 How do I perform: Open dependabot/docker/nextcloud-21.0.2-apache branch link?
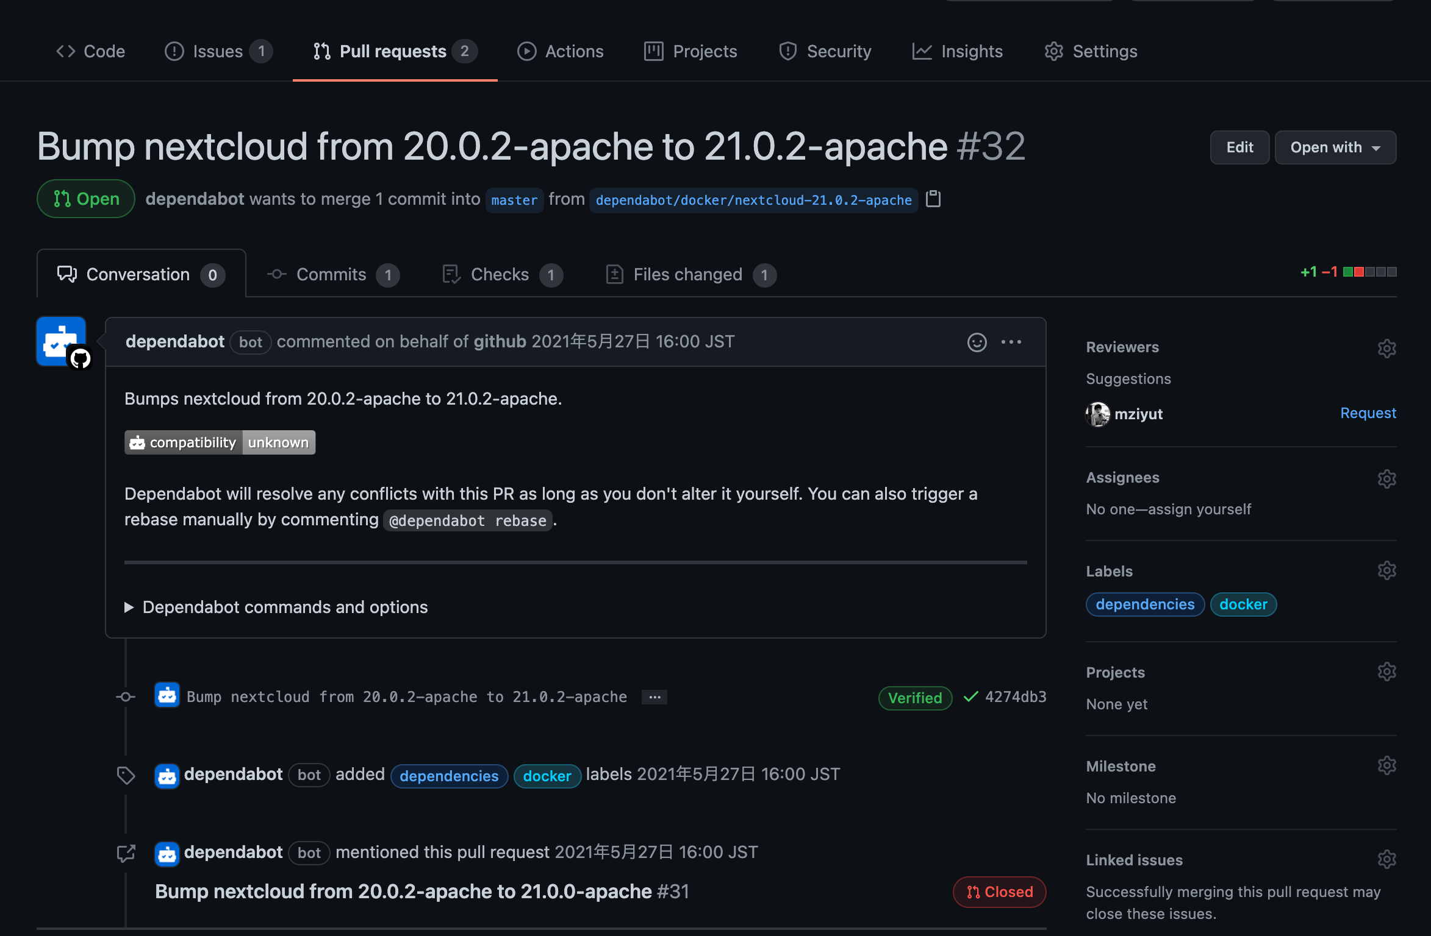(753, 200)
